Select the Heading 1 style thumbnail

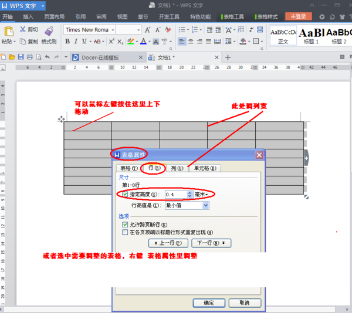[x=311, y=36]
